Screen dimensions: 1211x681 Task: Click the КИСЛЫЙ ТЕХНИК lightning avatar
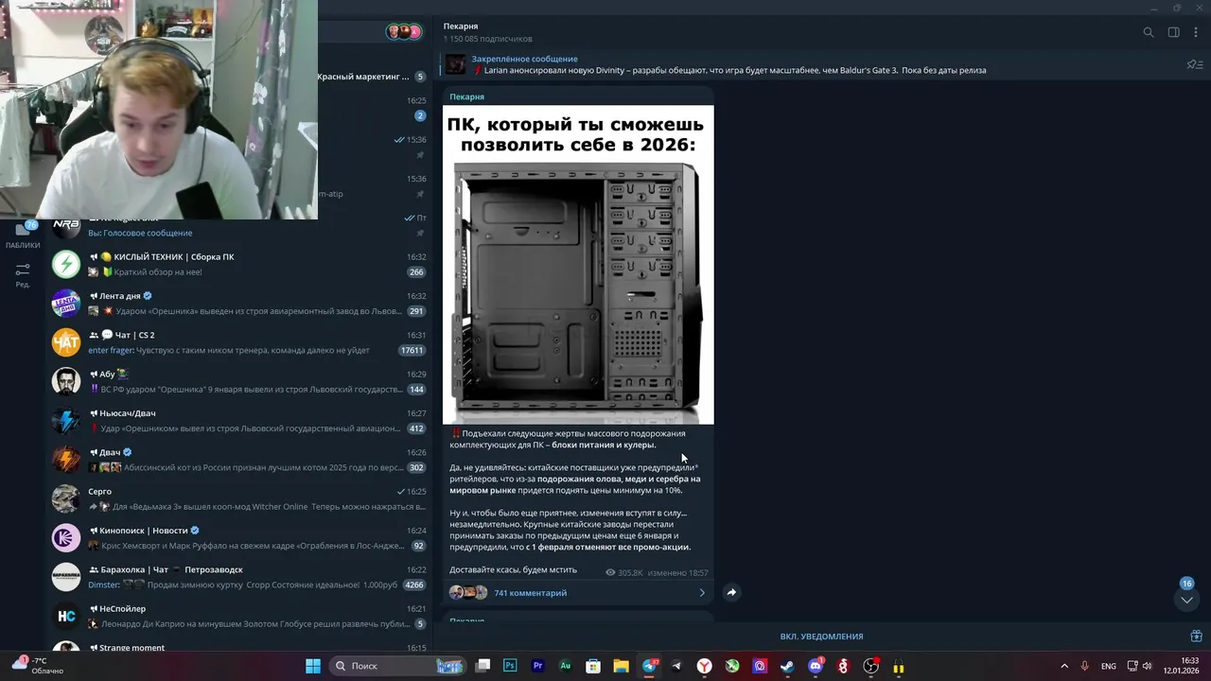(x=66, y=264)
